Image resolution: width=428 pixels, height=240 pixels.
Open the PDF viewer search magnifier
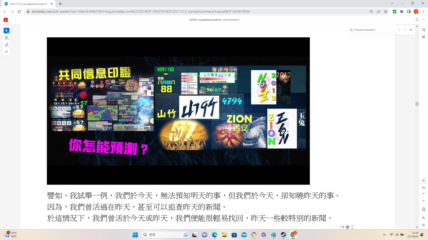(x=417, y=20)
